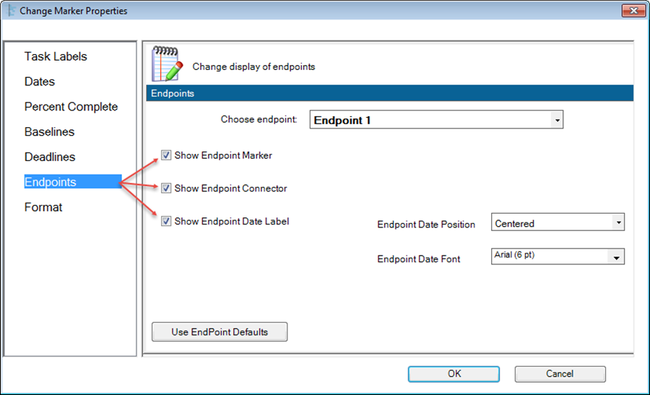This screenshot has width=650, height=395.
Task: Click the 'Endpoint Date Font' label
Action: (419, 259)
